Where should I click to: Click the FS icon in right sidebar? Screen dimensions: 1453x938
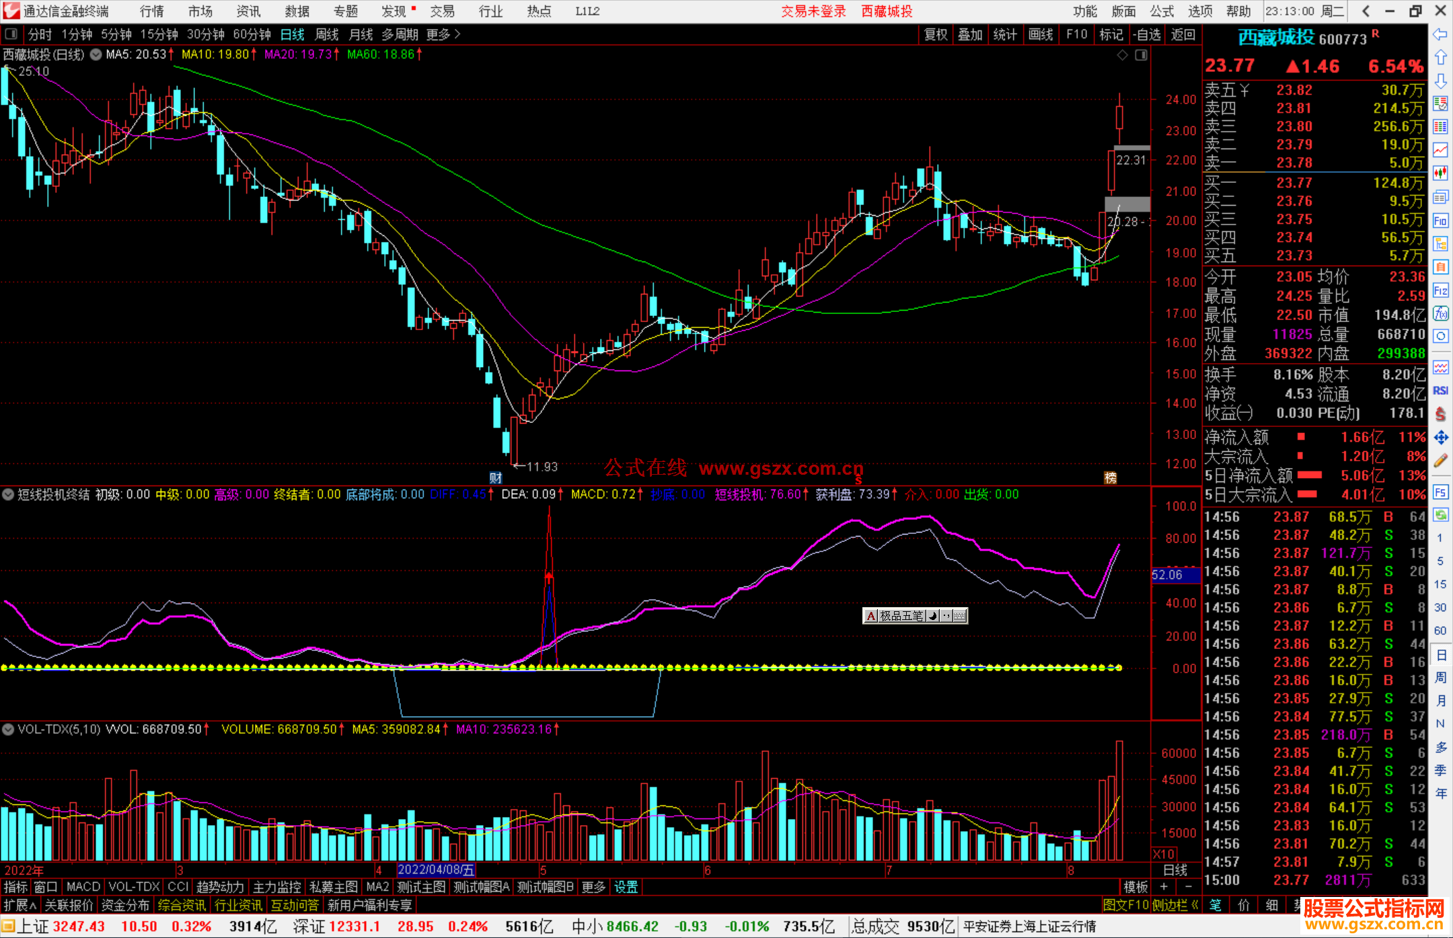pyautogui.click(x=1440, y=492)
